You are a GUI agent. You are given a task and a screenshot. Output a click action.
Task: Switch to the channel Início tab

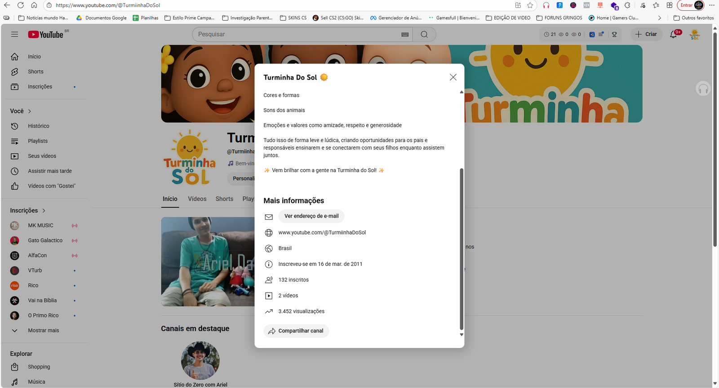[x=170, y=199]
